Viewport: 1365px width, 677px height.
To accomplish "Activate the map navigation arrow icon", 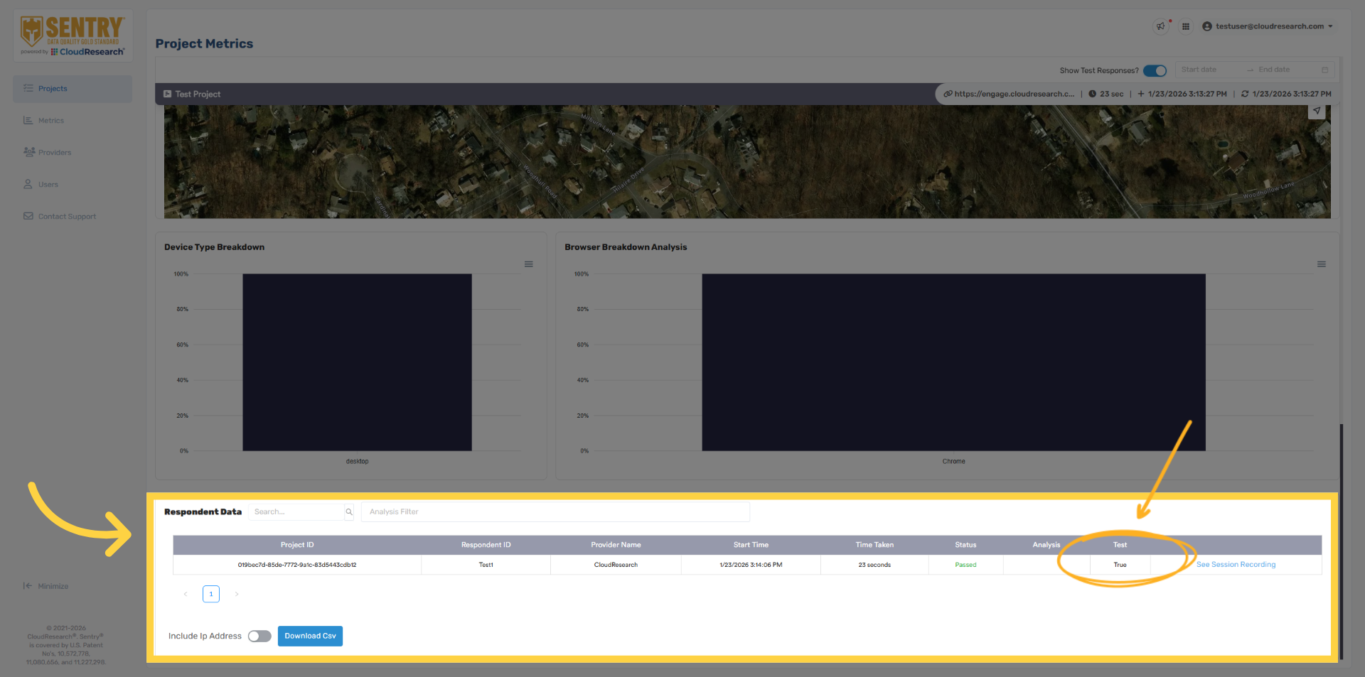I will click(1317, 111).
